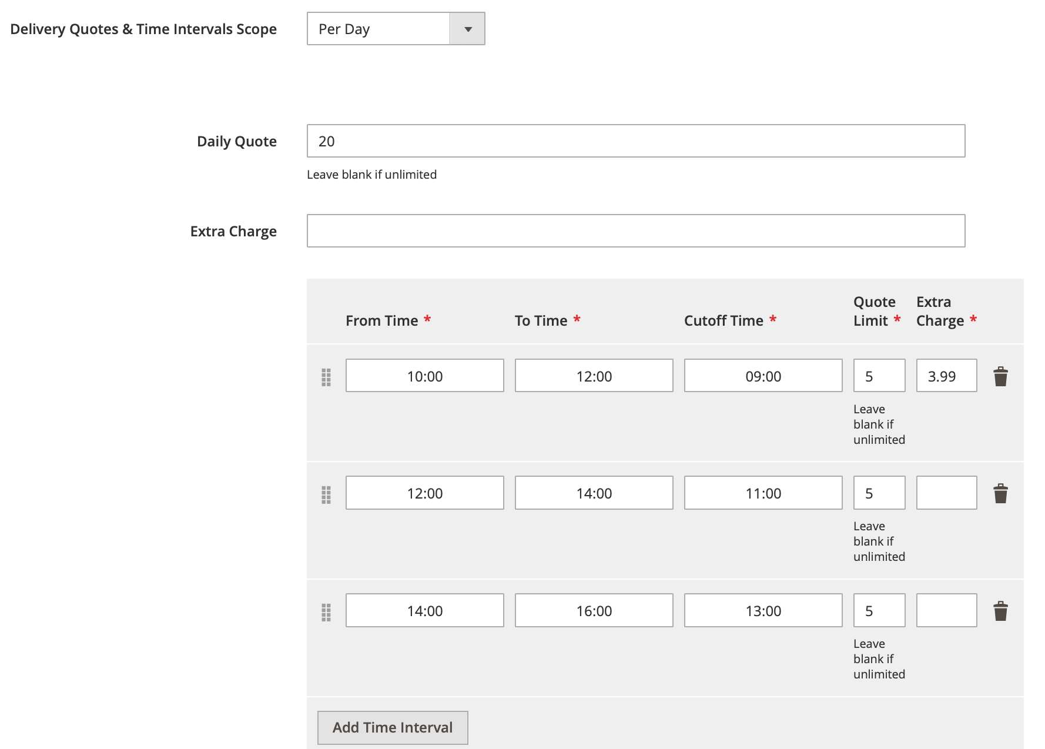Image resolution: width=1045 pixels, height=749 pixels.
Task: Edit the Extra Charge field showing 3.99
Action: point(947,376)
